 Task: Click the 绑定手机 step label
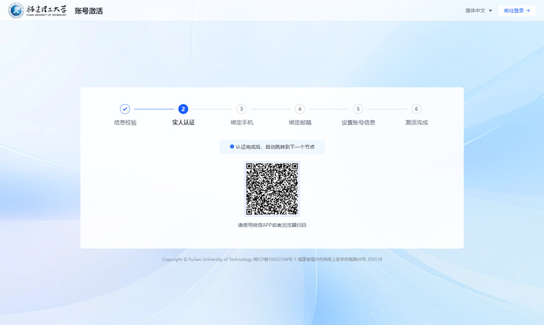(x=242, y=122)
